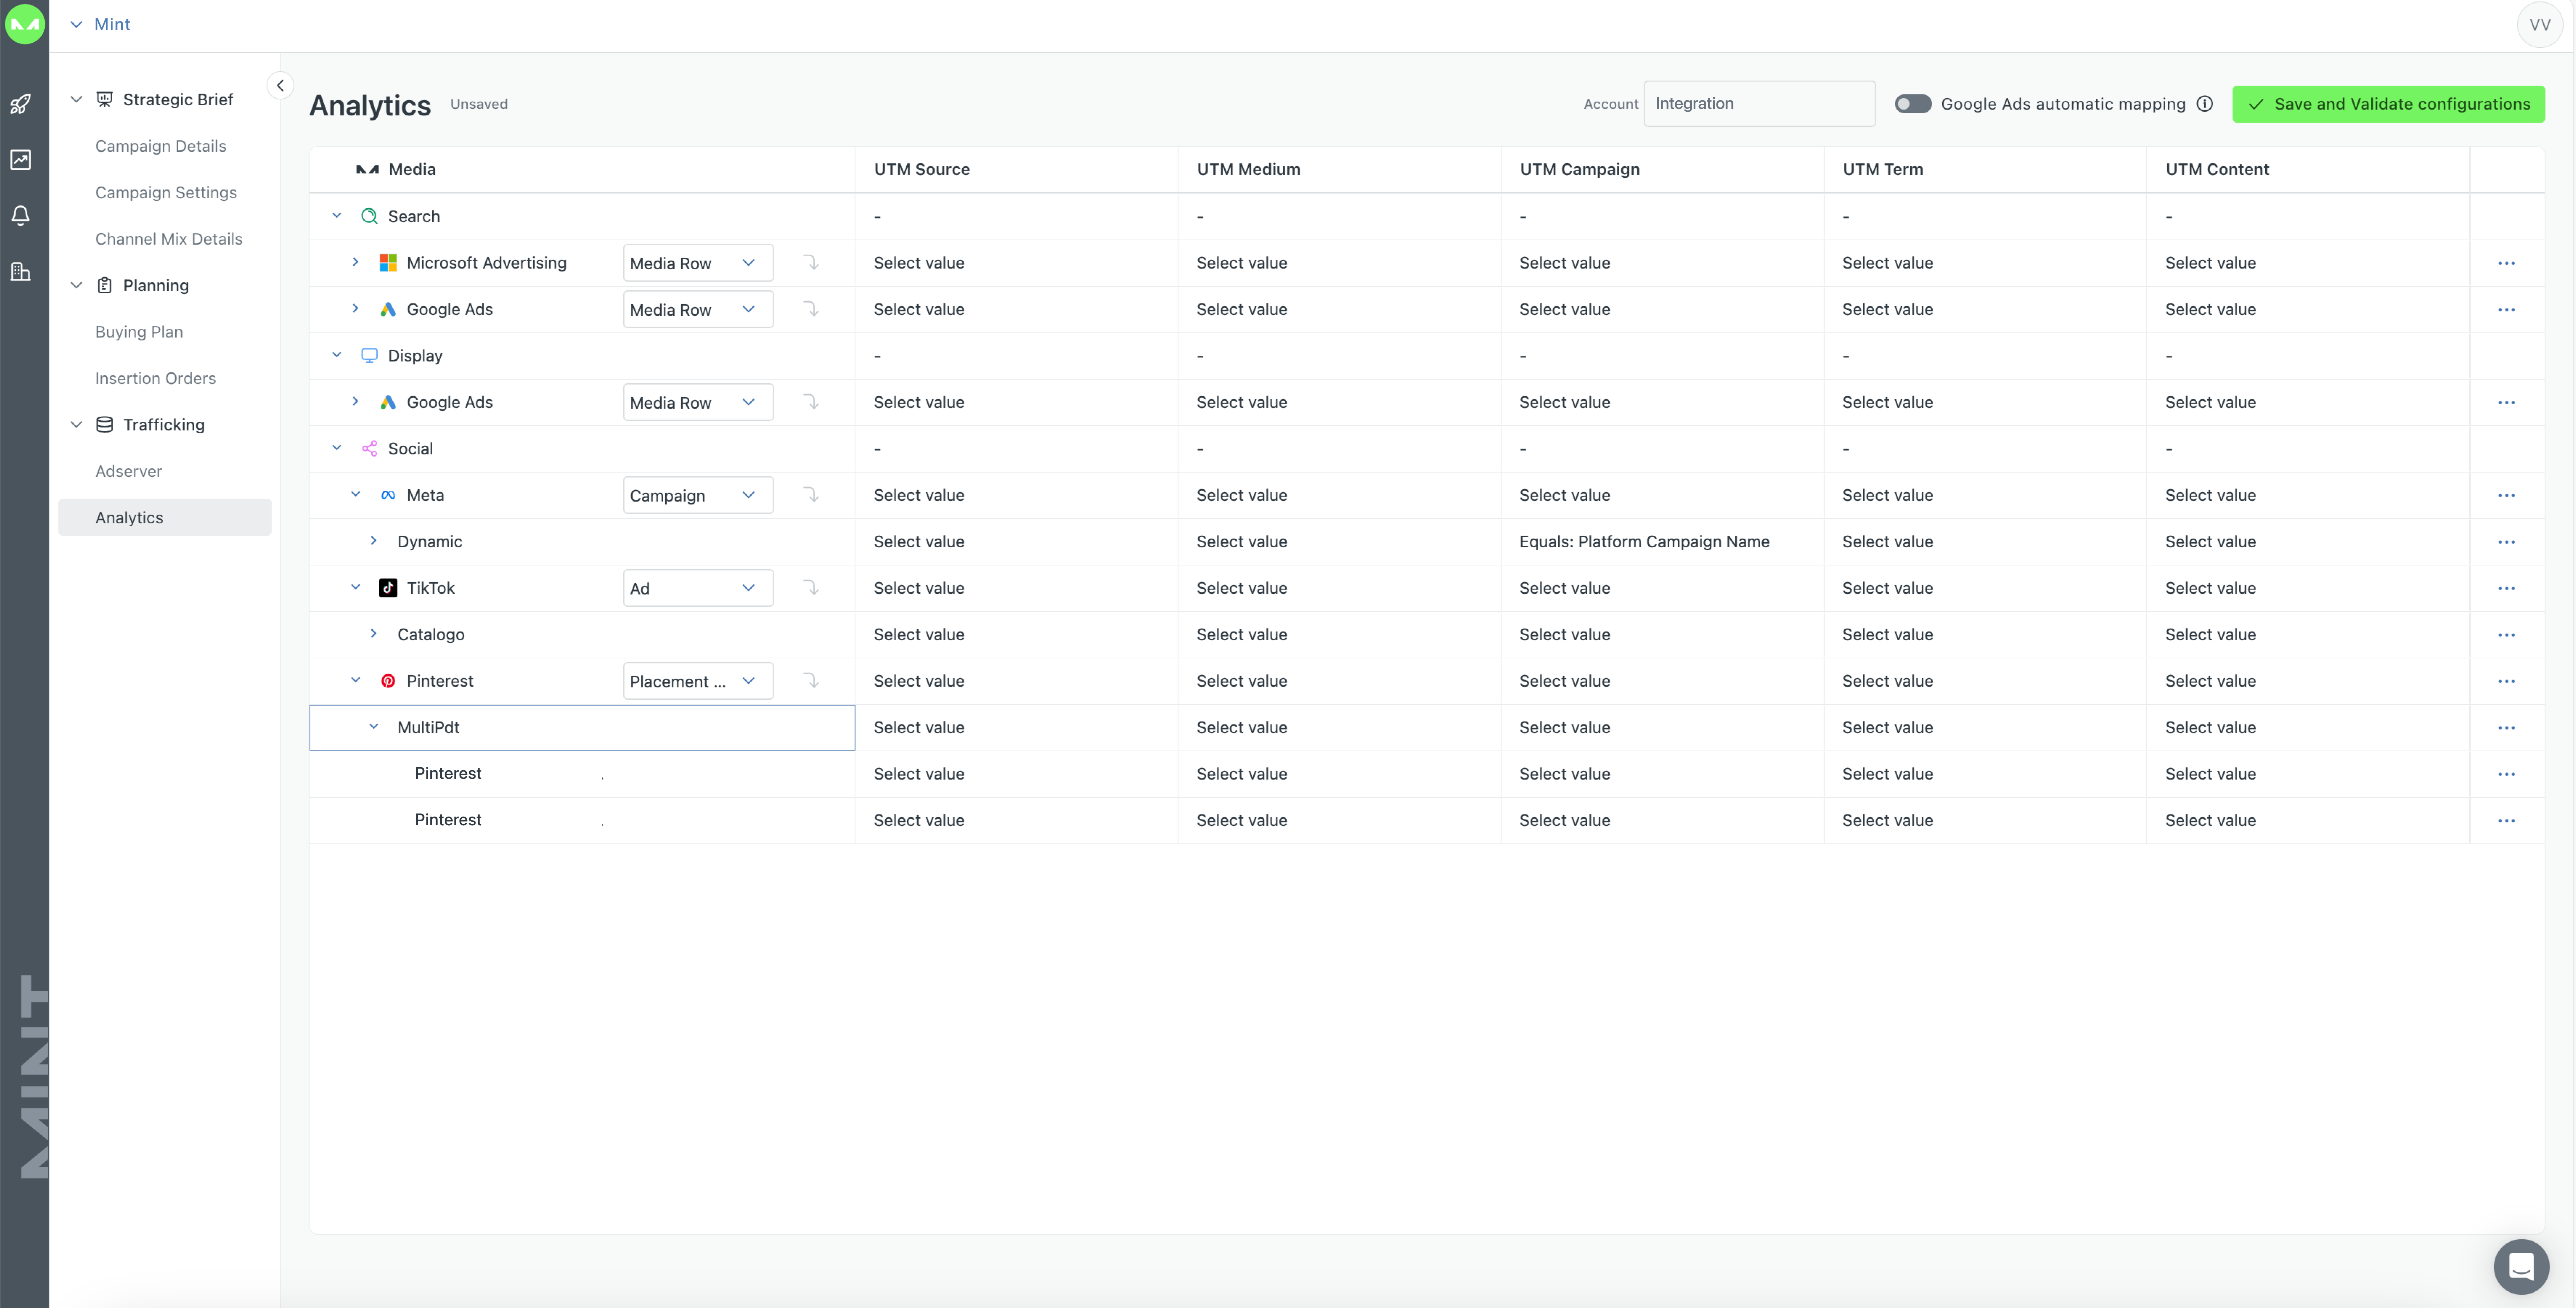Image resolution: width=2576 pixels, height=1308 pixels.
Task: Collapse the MultiPdt row
Action: tap(374, 727)
